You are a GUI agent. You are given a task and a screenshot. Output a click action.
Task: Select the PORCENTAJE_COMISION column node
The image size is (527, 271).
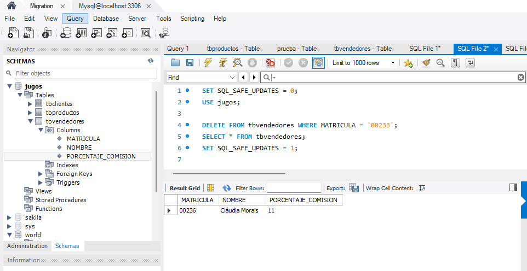click(101, 156)
